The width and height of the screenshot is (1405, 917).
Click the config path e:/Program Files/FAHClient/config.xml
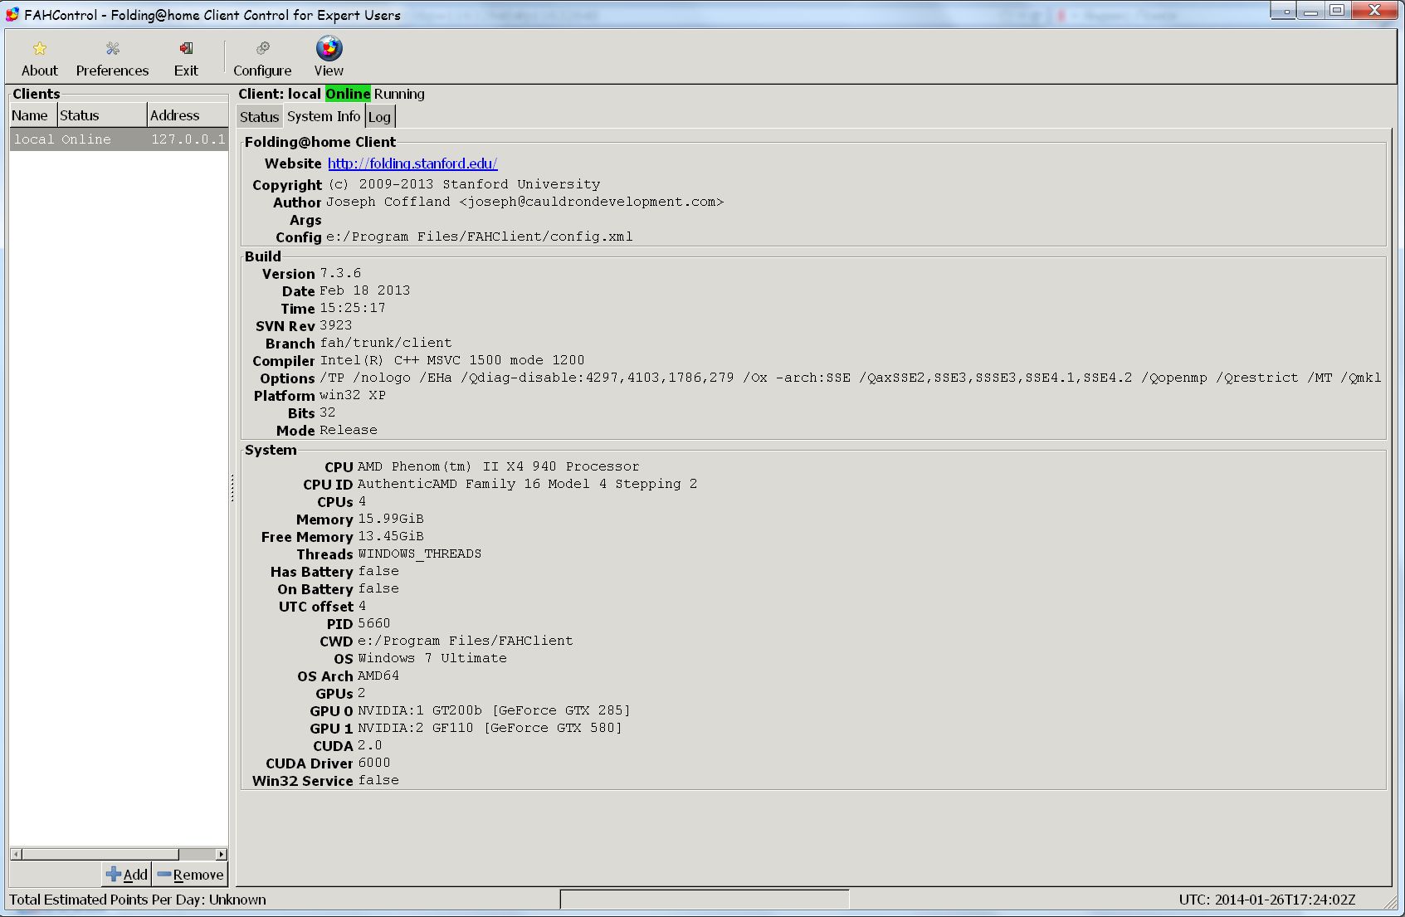pyautogui.click(x=480, y=237)
